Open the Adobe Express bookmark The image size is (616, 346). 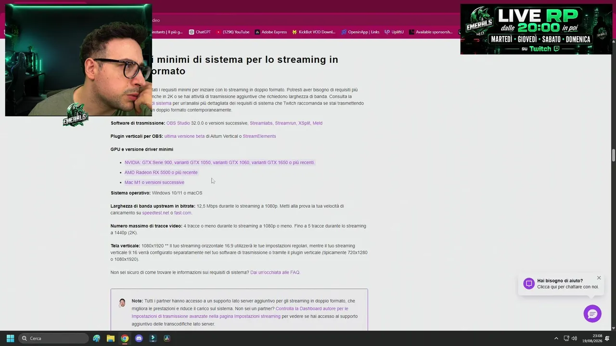coord(271,32)
